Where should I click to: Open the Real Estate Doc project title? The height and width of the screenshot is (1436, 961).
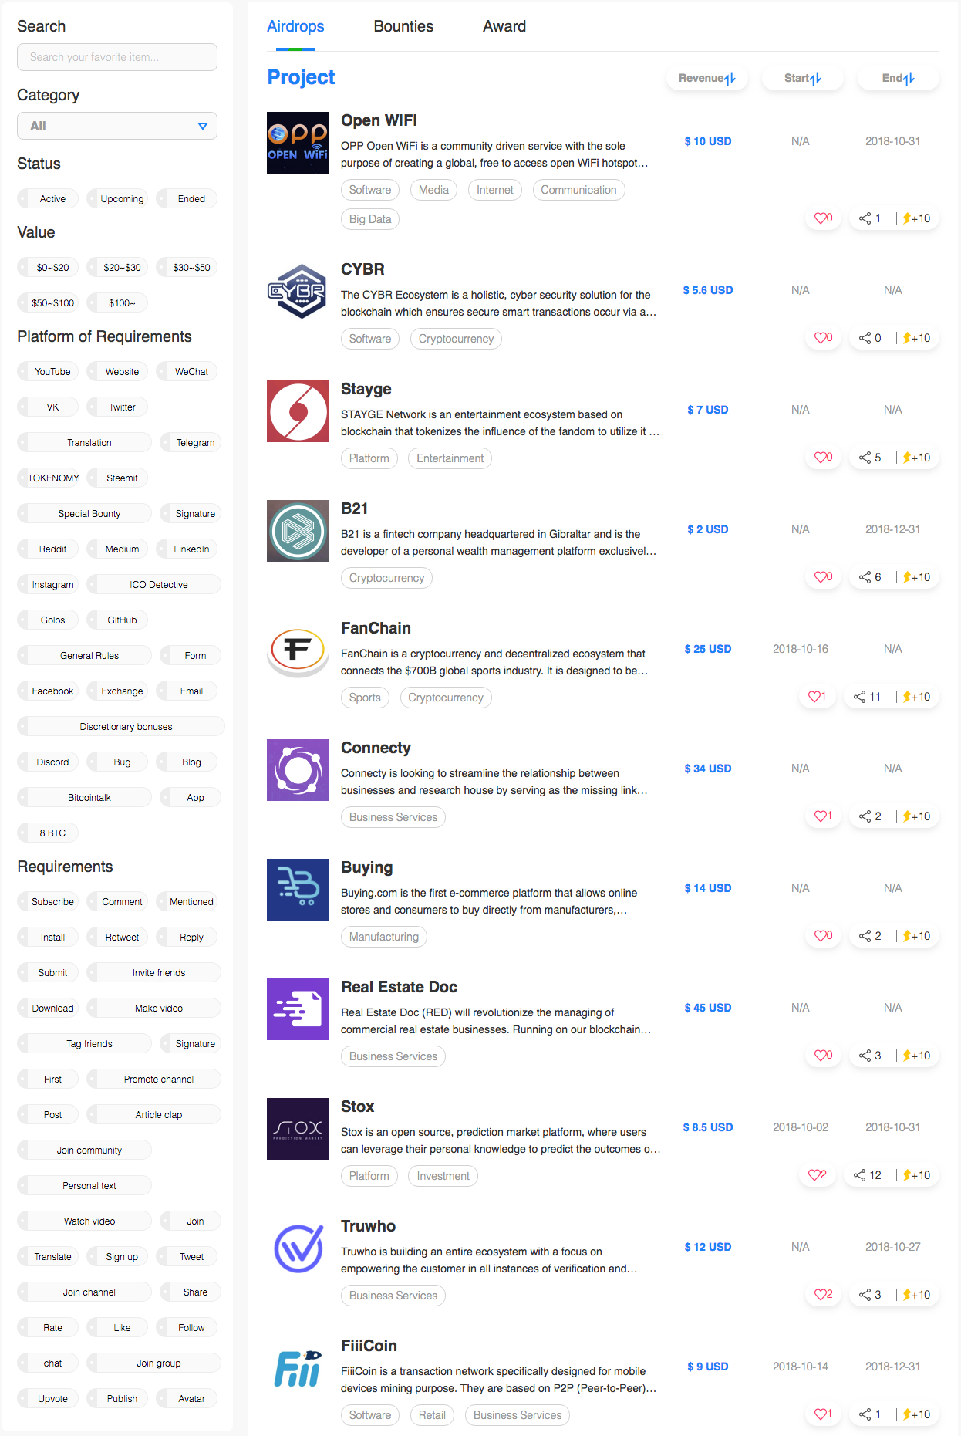pyautogui.click(x=399, y=987)
